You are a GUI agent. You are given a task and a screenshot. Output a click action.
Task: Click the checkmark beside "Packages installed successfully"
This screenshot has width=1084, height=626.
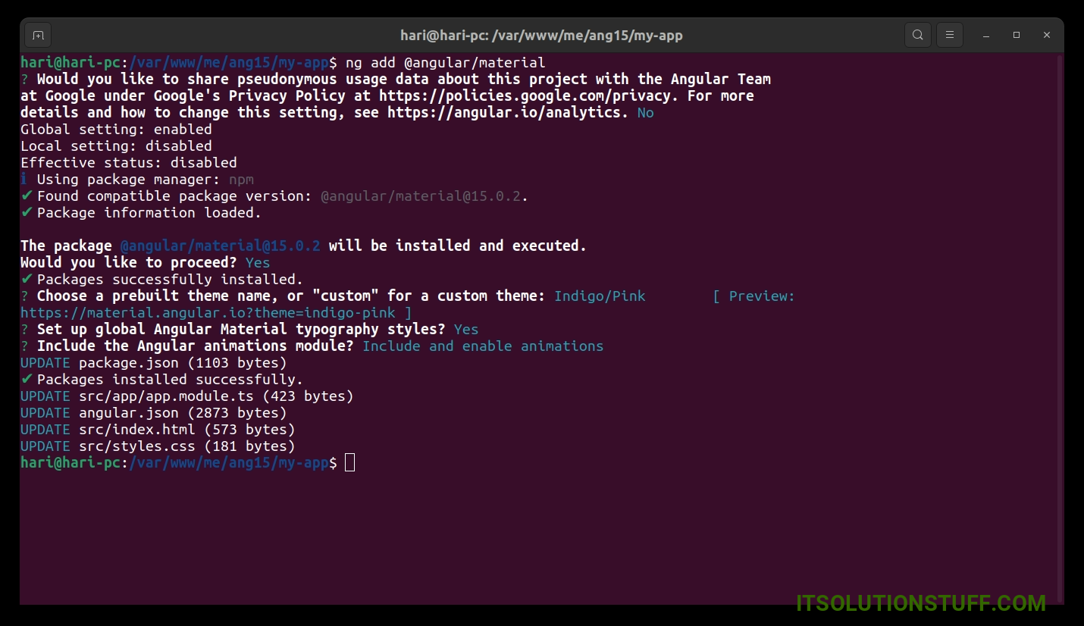tap(27, 380)
